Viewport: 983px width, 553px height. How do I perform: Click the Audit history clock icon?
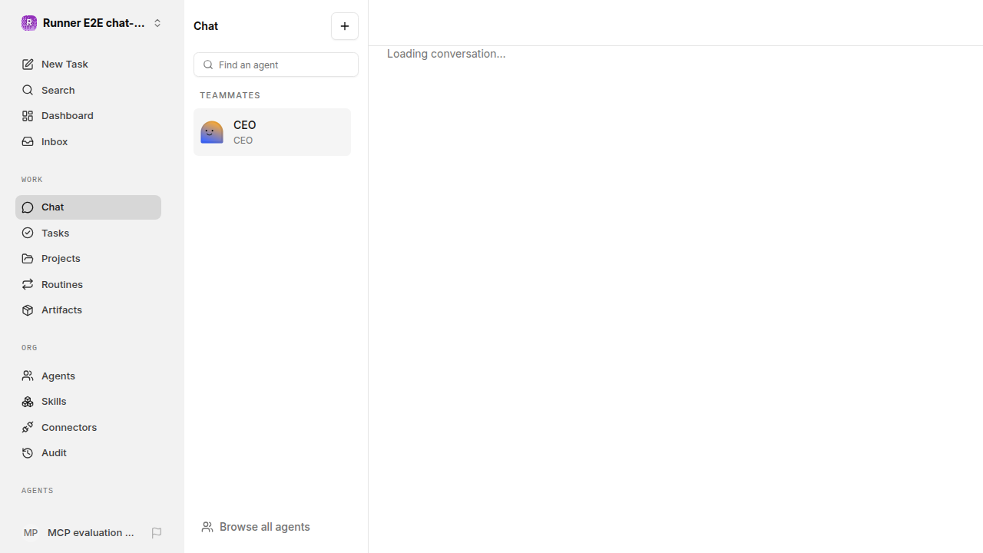pyautogui.click(x=28, y=453)
